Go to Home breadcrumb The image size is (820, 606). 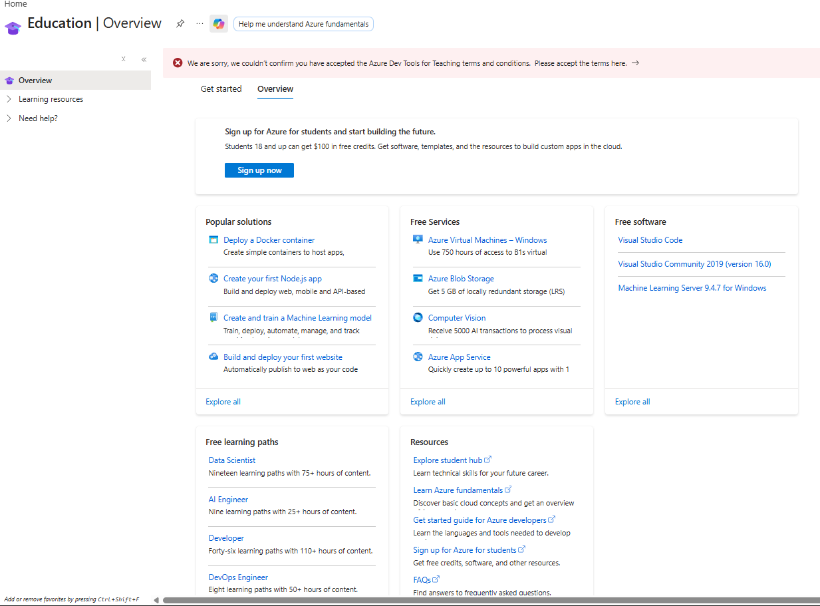click(x=16, y=4)
